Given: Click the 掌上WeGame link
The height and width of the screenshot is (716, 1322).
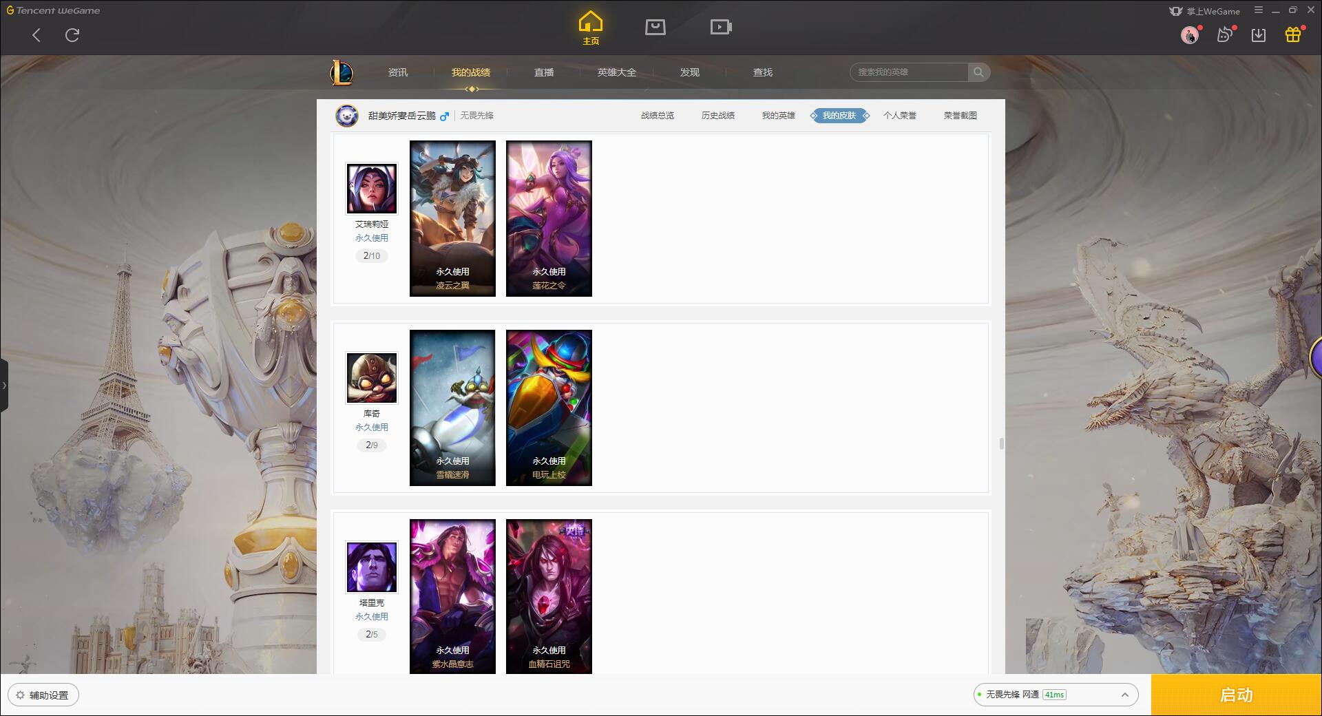Looking at the screenshot, I should [1205, 11].
